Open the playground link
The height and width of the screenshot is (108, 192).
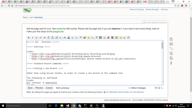pyautogui.click(x=58, y=31)
